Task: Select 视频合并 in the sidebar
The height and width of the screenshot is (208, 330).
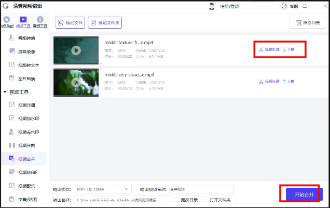Action: click(23, 159)
